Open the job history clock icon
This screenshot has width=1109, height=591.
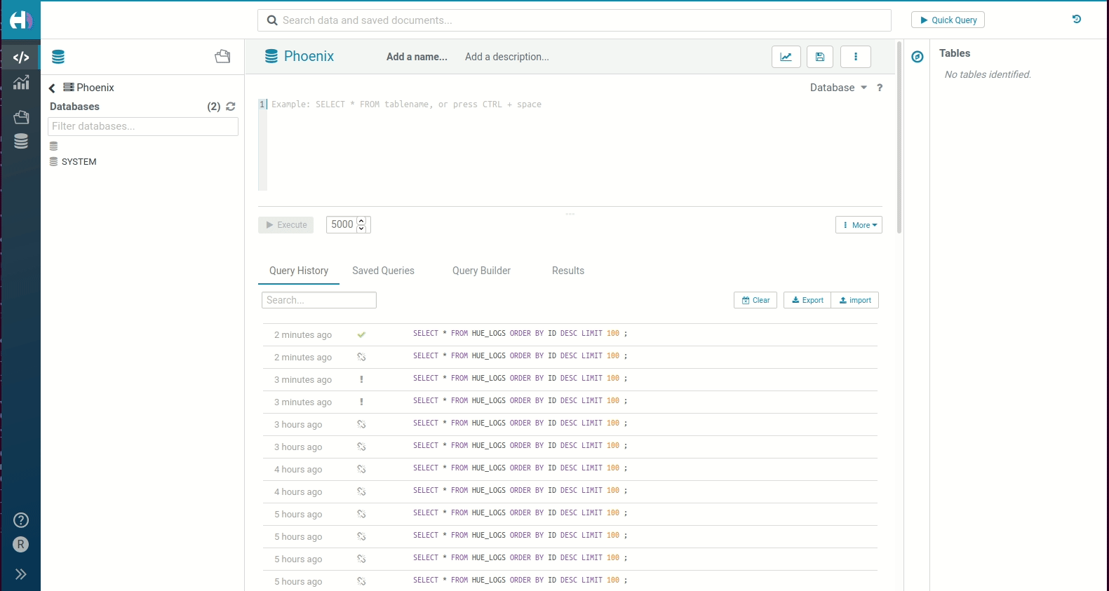[x=1077, y=19]
